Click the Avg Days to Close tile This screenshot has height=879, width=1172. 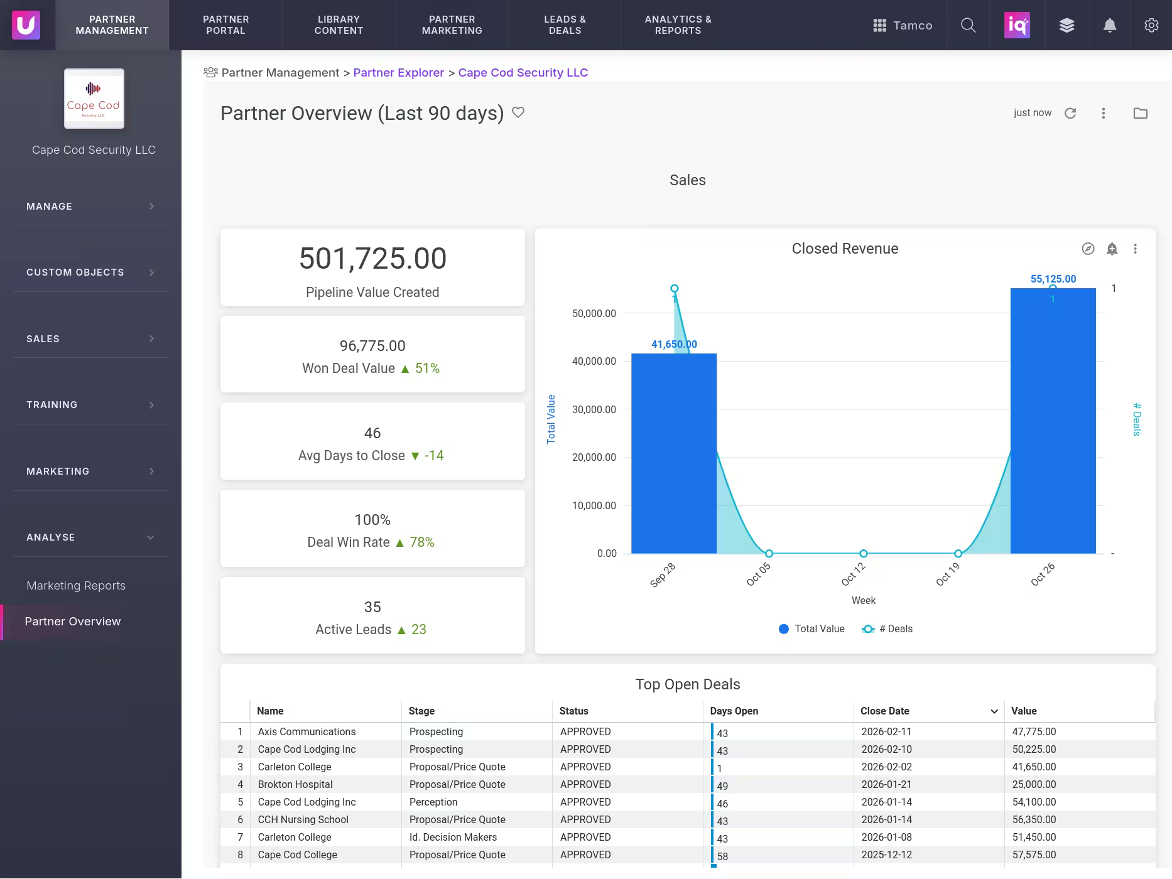(372, 441)
